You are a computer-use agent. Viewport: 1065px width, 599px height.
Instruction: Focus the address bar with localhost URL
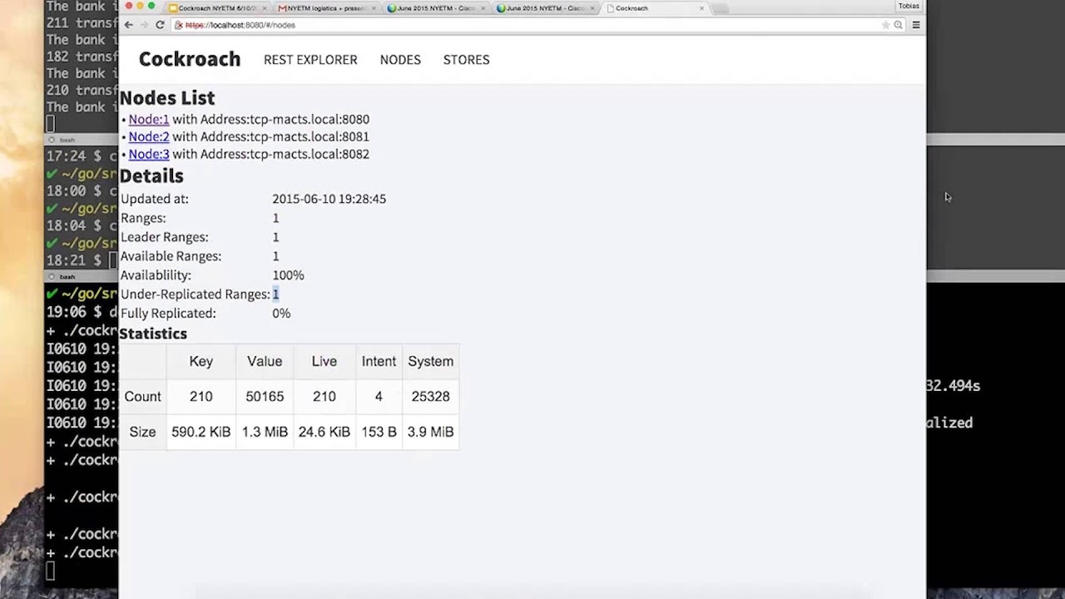[538, 25]
